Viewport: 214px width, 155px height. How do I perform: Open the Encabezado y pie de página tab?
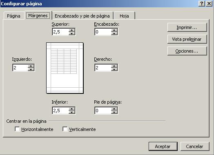pyautogui.click(x=82, y=16)
